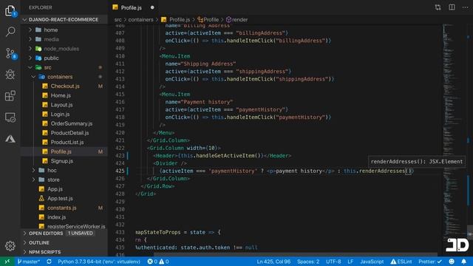The image size is (473, 266).
Task: Open ProductDetail.js in the explorer
Action: tap(69, 133)
